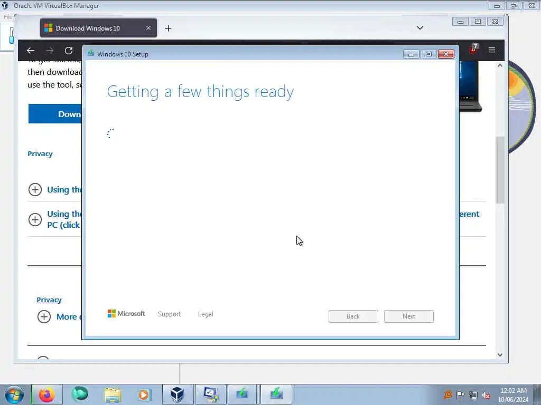Viewport: 541px width, 405px height.
Task: Minimize the Windows 10 Setup window
Action: pyautogui.click(x=411, y=54)
